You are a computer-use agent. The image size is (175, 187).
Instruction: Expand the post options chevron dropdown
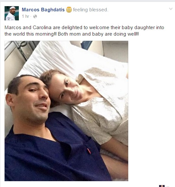click(x=171, y=9)
